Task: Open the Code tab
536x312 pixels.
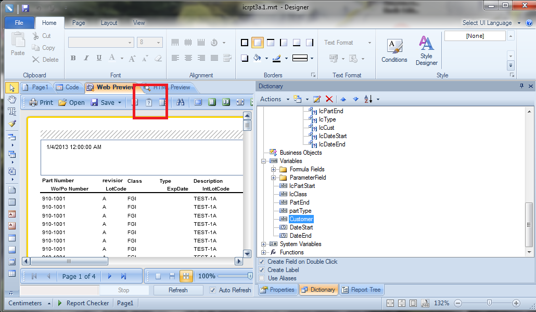Action: [x=68, y=87]
